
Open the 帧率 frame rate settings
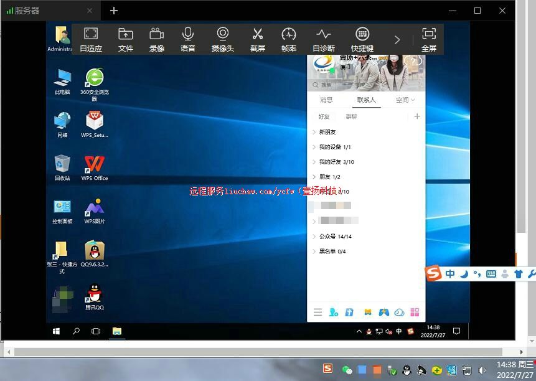[x=288, y=39]
